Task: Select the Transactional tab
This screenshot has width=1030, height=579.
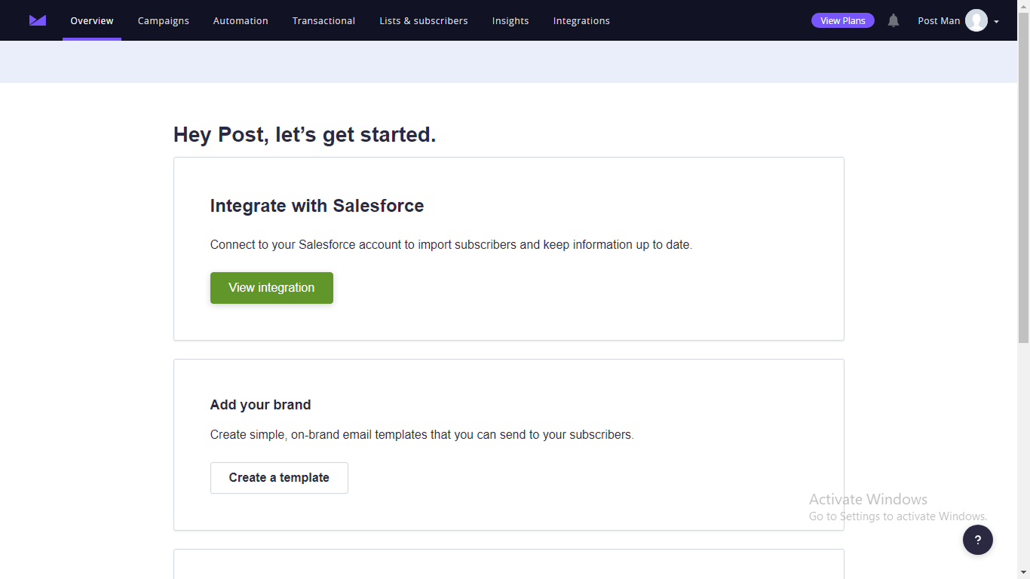Action: pyautogui.click(x=324, y=20)
